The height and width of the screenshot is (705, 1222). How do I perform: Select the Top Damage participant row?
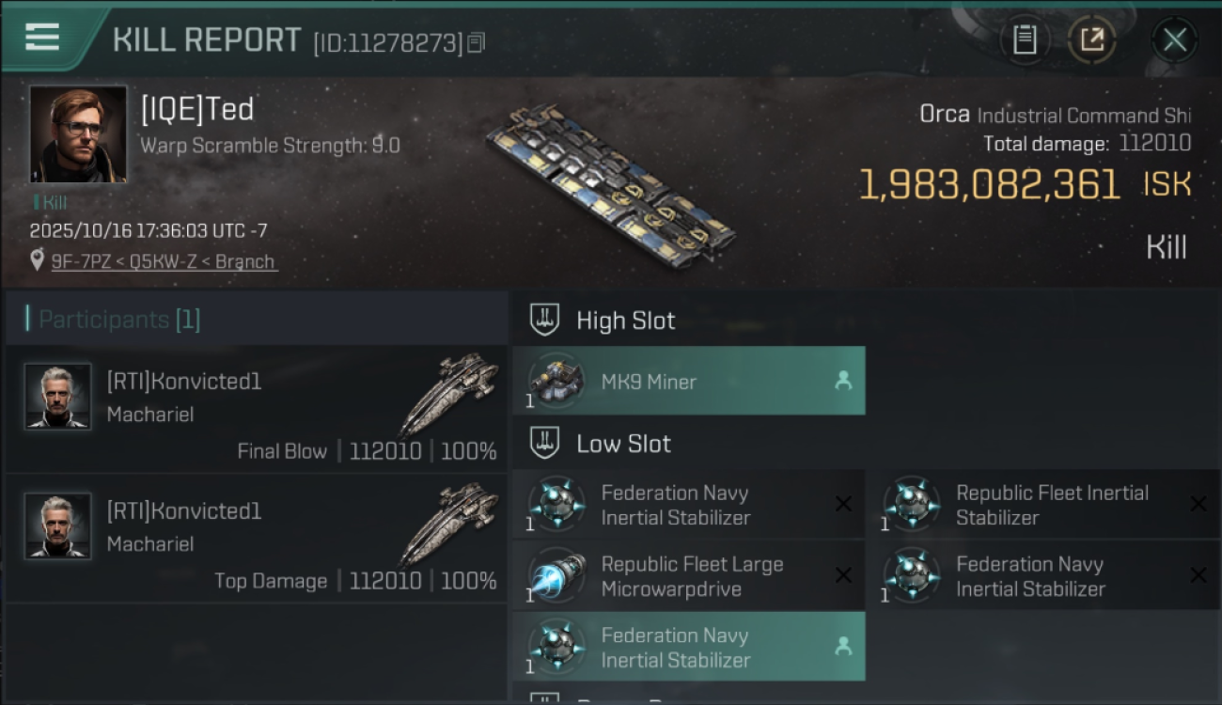pos(256,538)
